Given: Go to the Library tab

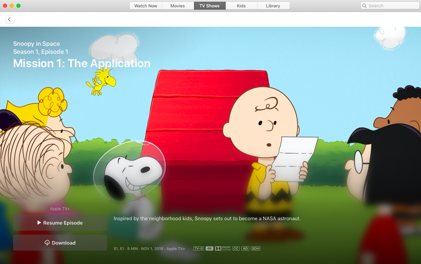Looking at the screenshot, I should [x=273, y=6].
